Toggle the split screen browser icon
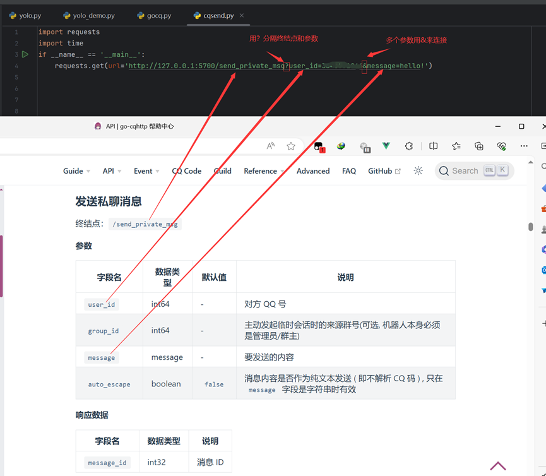Image resolution: width=546 pixels, height=476 pixels. (433, 146)
